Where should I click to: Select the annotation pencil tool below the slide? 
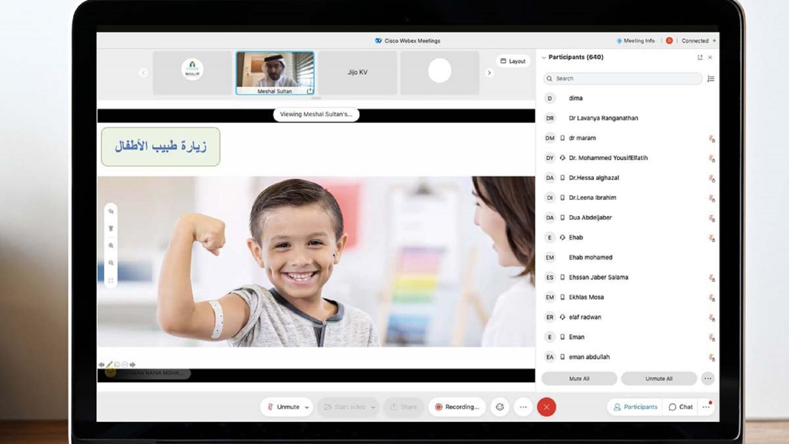tap(109, 364)
